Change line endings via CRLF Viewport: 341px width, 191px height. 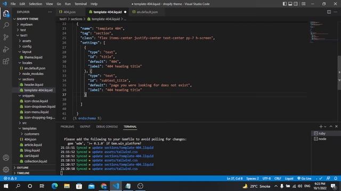pos(278,178)
